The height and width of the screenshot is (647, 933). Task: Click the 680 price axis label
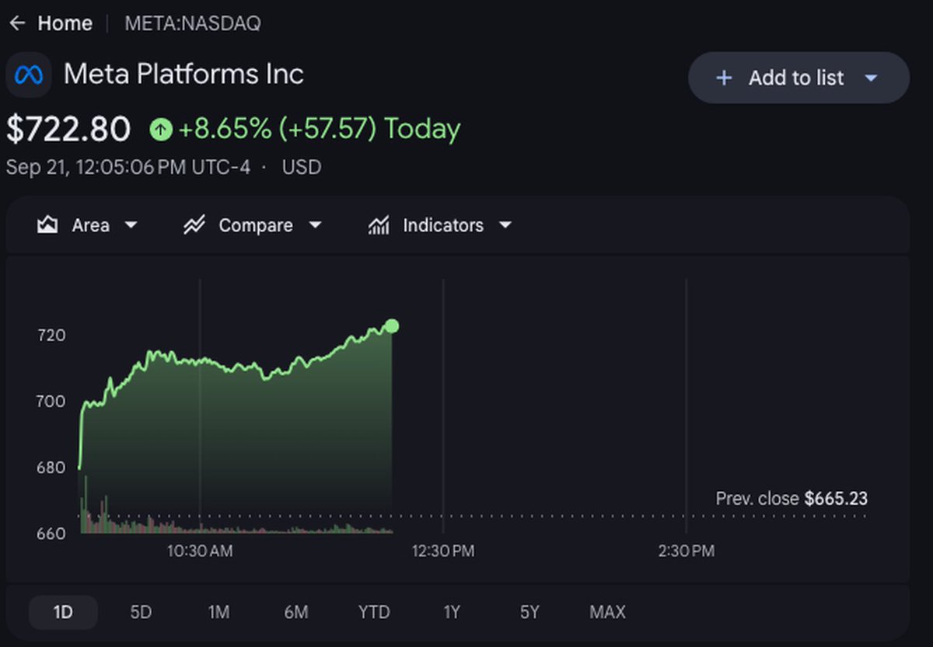[x=51, y=468]
